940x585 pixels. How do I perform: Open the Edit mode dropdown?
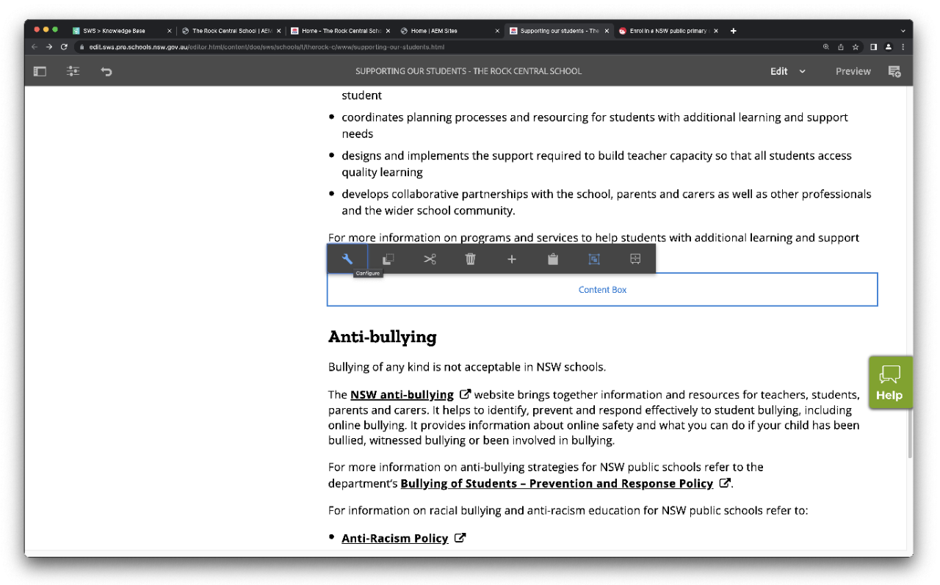(x=787, y=71)
